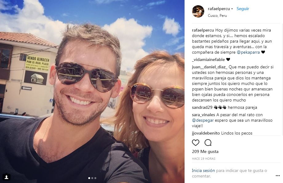Open rafaelpercu username in header

click(219, 9)
